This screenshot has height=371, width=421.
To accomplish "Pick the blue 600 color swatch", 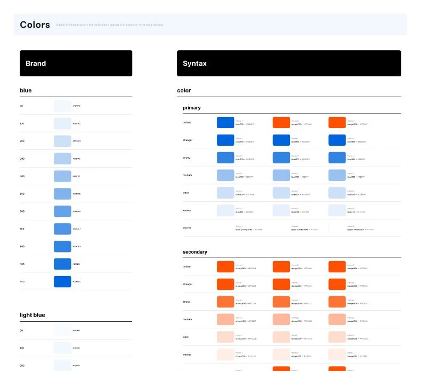I will tap(62, 211).
